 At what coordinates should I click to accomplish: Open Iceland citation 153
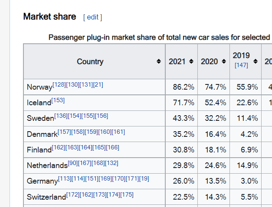pyautogui.click(x=58, y=100)
